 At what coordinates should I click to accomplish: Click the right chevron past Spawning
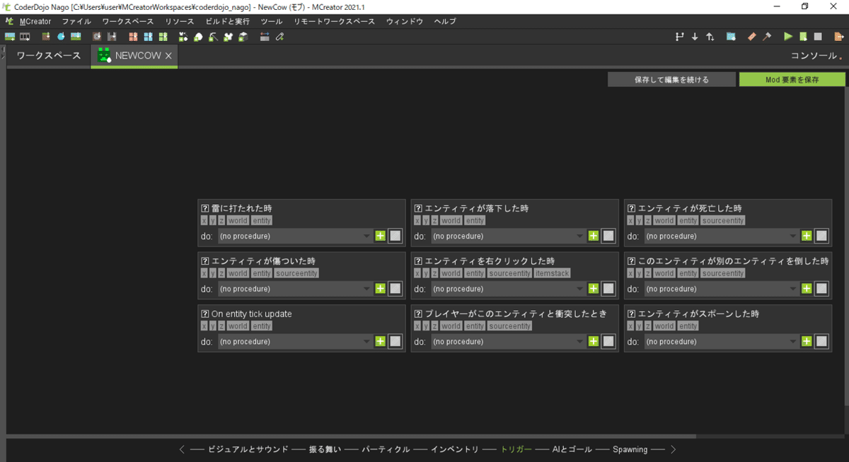tap(673, 449)
